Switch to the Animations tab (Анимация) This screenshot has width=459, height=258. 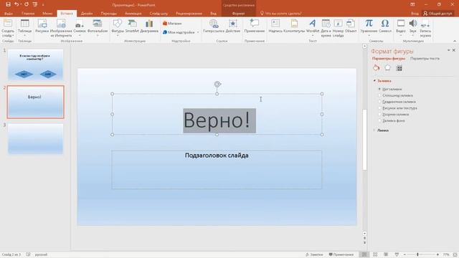pyautogui.click(x=133, y=14)
